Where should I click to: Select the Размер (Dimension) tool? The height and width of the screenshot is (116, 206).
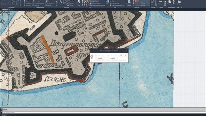(65, 2)
